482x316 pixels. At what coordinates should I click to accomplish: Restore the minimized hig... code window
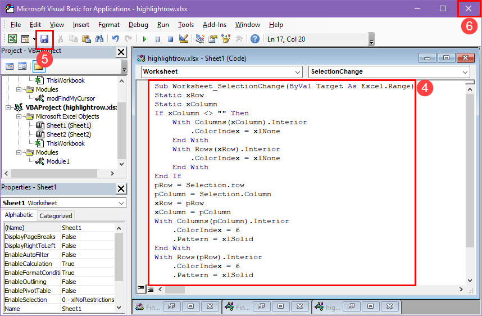tap(352, 306)
